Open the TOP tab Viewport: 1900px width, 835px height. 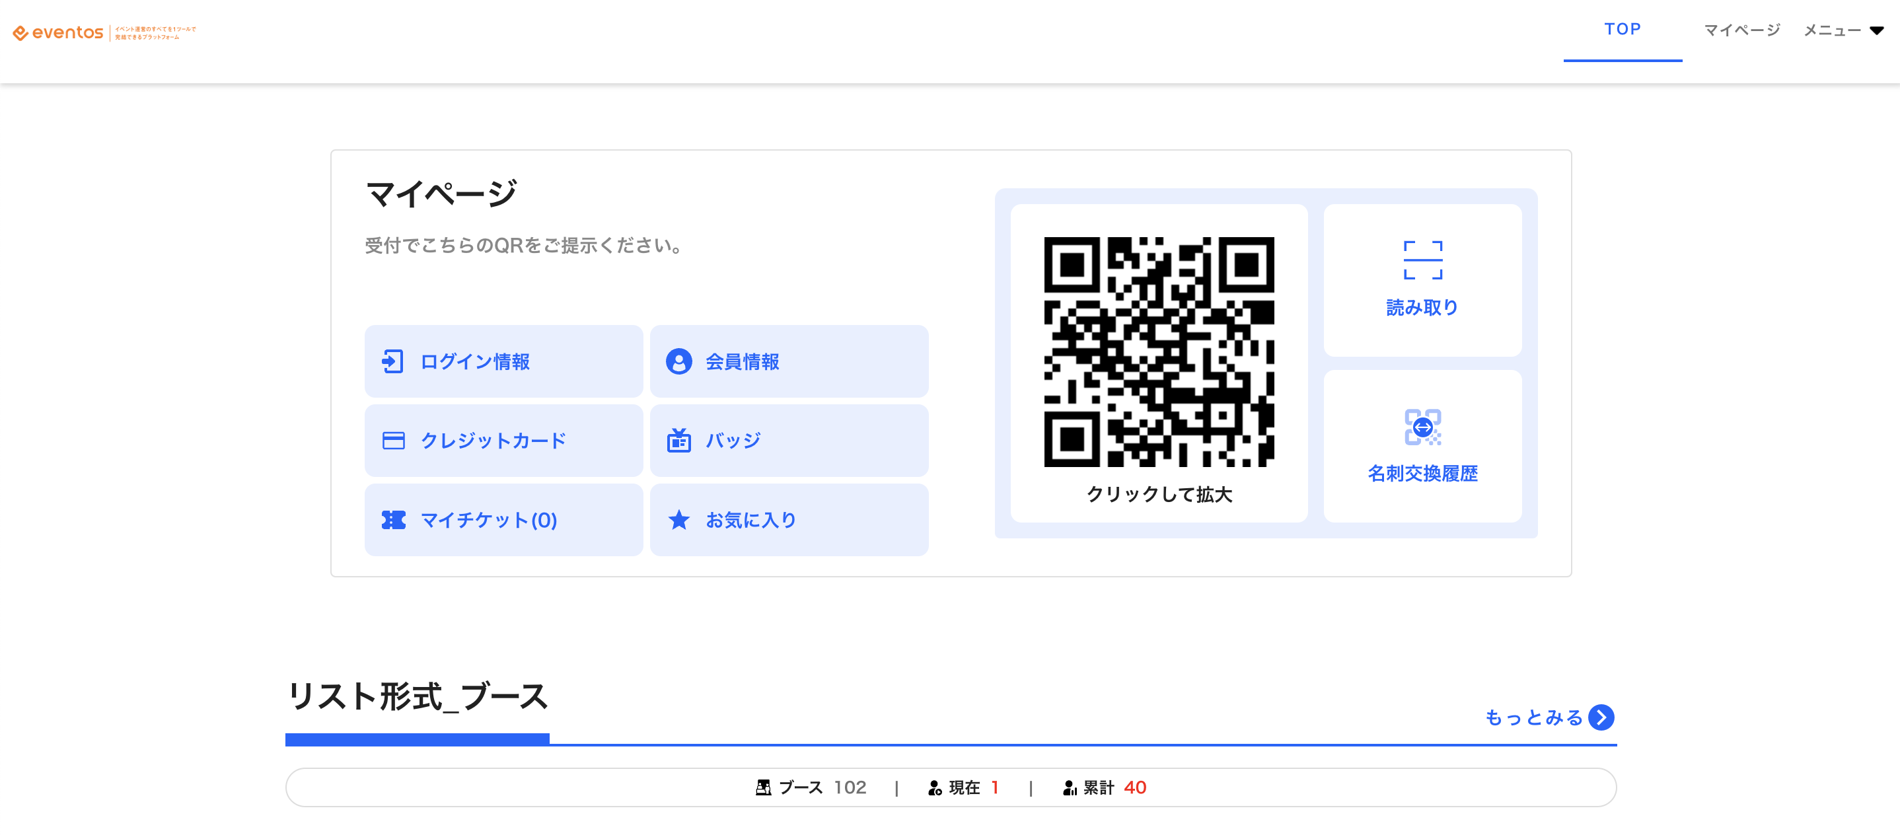(x=1622, y=30)
